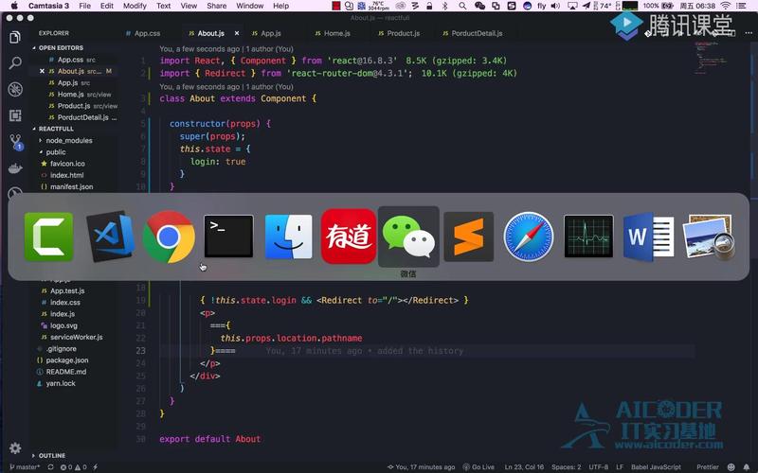Screen dimensions: 758x473
Task: Open index.html in the public folder
Action: point(66,175)
